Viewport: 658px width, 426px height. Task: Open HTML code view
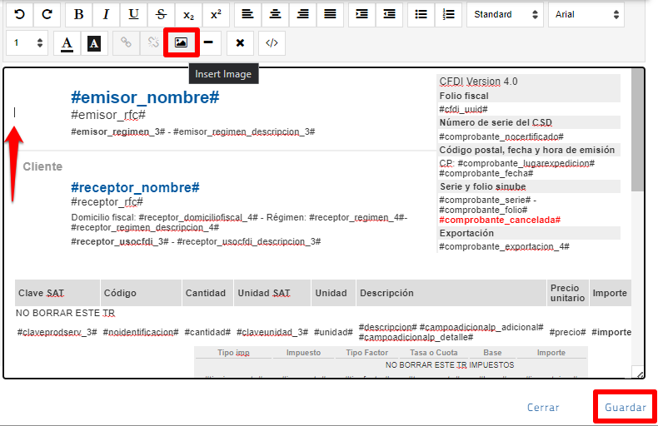272,42
